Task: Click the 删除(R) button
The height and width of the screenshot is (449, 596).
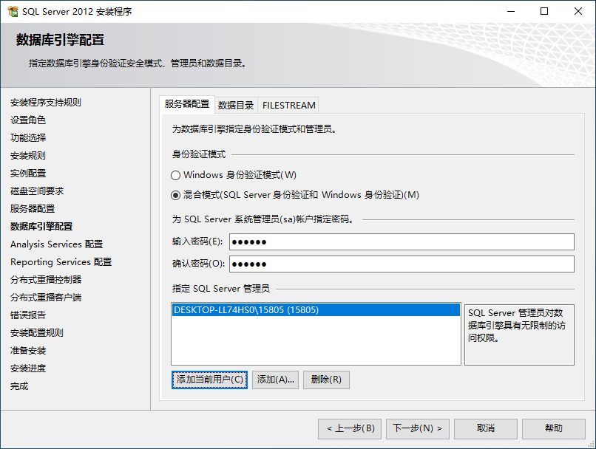Action: [326, 380]
